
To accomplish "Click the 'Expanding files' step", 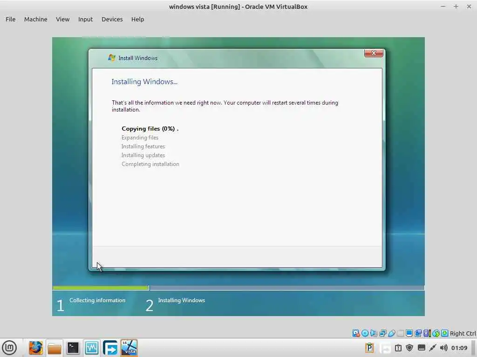I will click(x=140, y=138).
